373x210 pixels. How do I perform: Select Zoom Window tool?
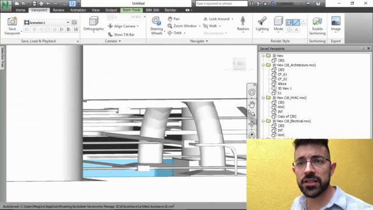182,26
